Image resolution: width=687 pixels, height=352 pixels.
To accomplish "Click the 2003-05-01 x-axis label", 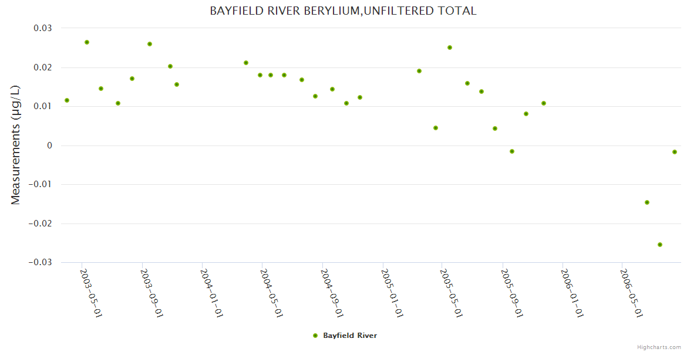I will click(x=91, y=293).
